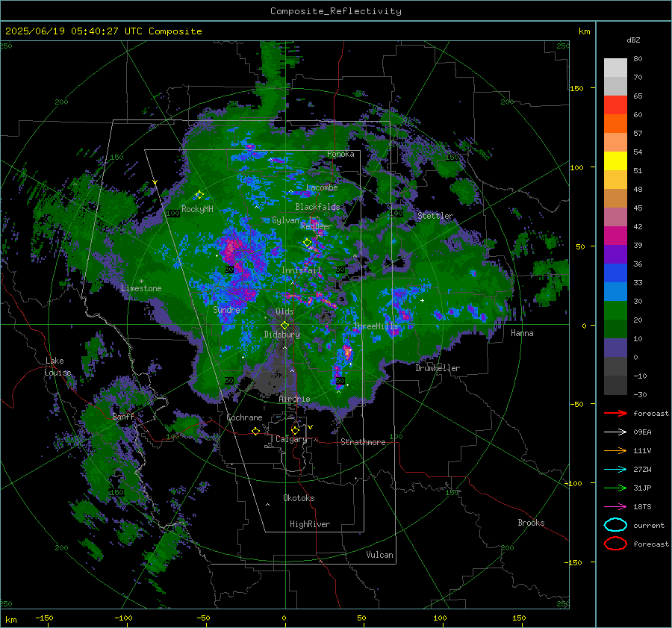Click the HighRiver city label
The width and height of the screenshot is (672, 628).
pos(310,524)
